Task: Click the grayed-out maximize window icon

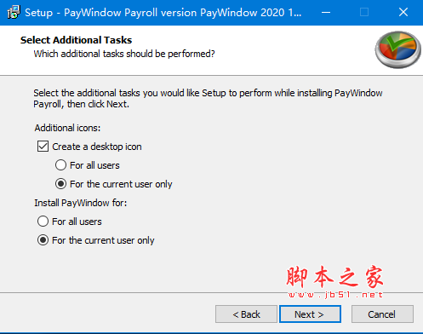Action: 364,12
